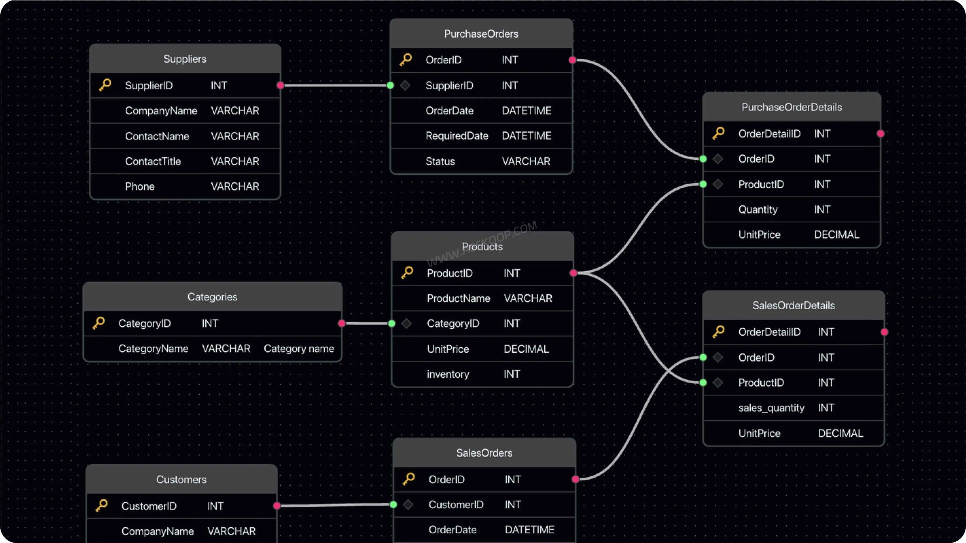Click the Categories table header
Screen dimensions: 966x543
212,297
